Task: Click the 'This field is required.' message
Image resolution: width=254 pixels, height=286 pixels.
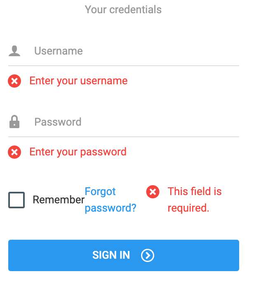Action: [x=194, y=200]
